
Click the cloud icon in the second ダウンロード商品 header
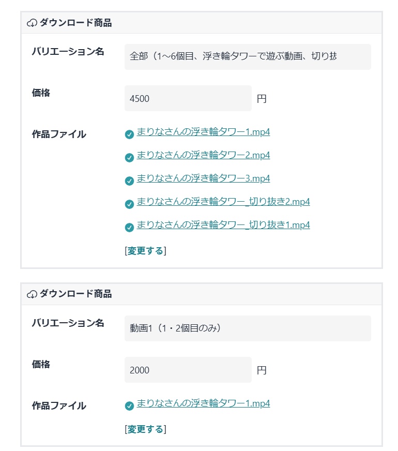31,294
